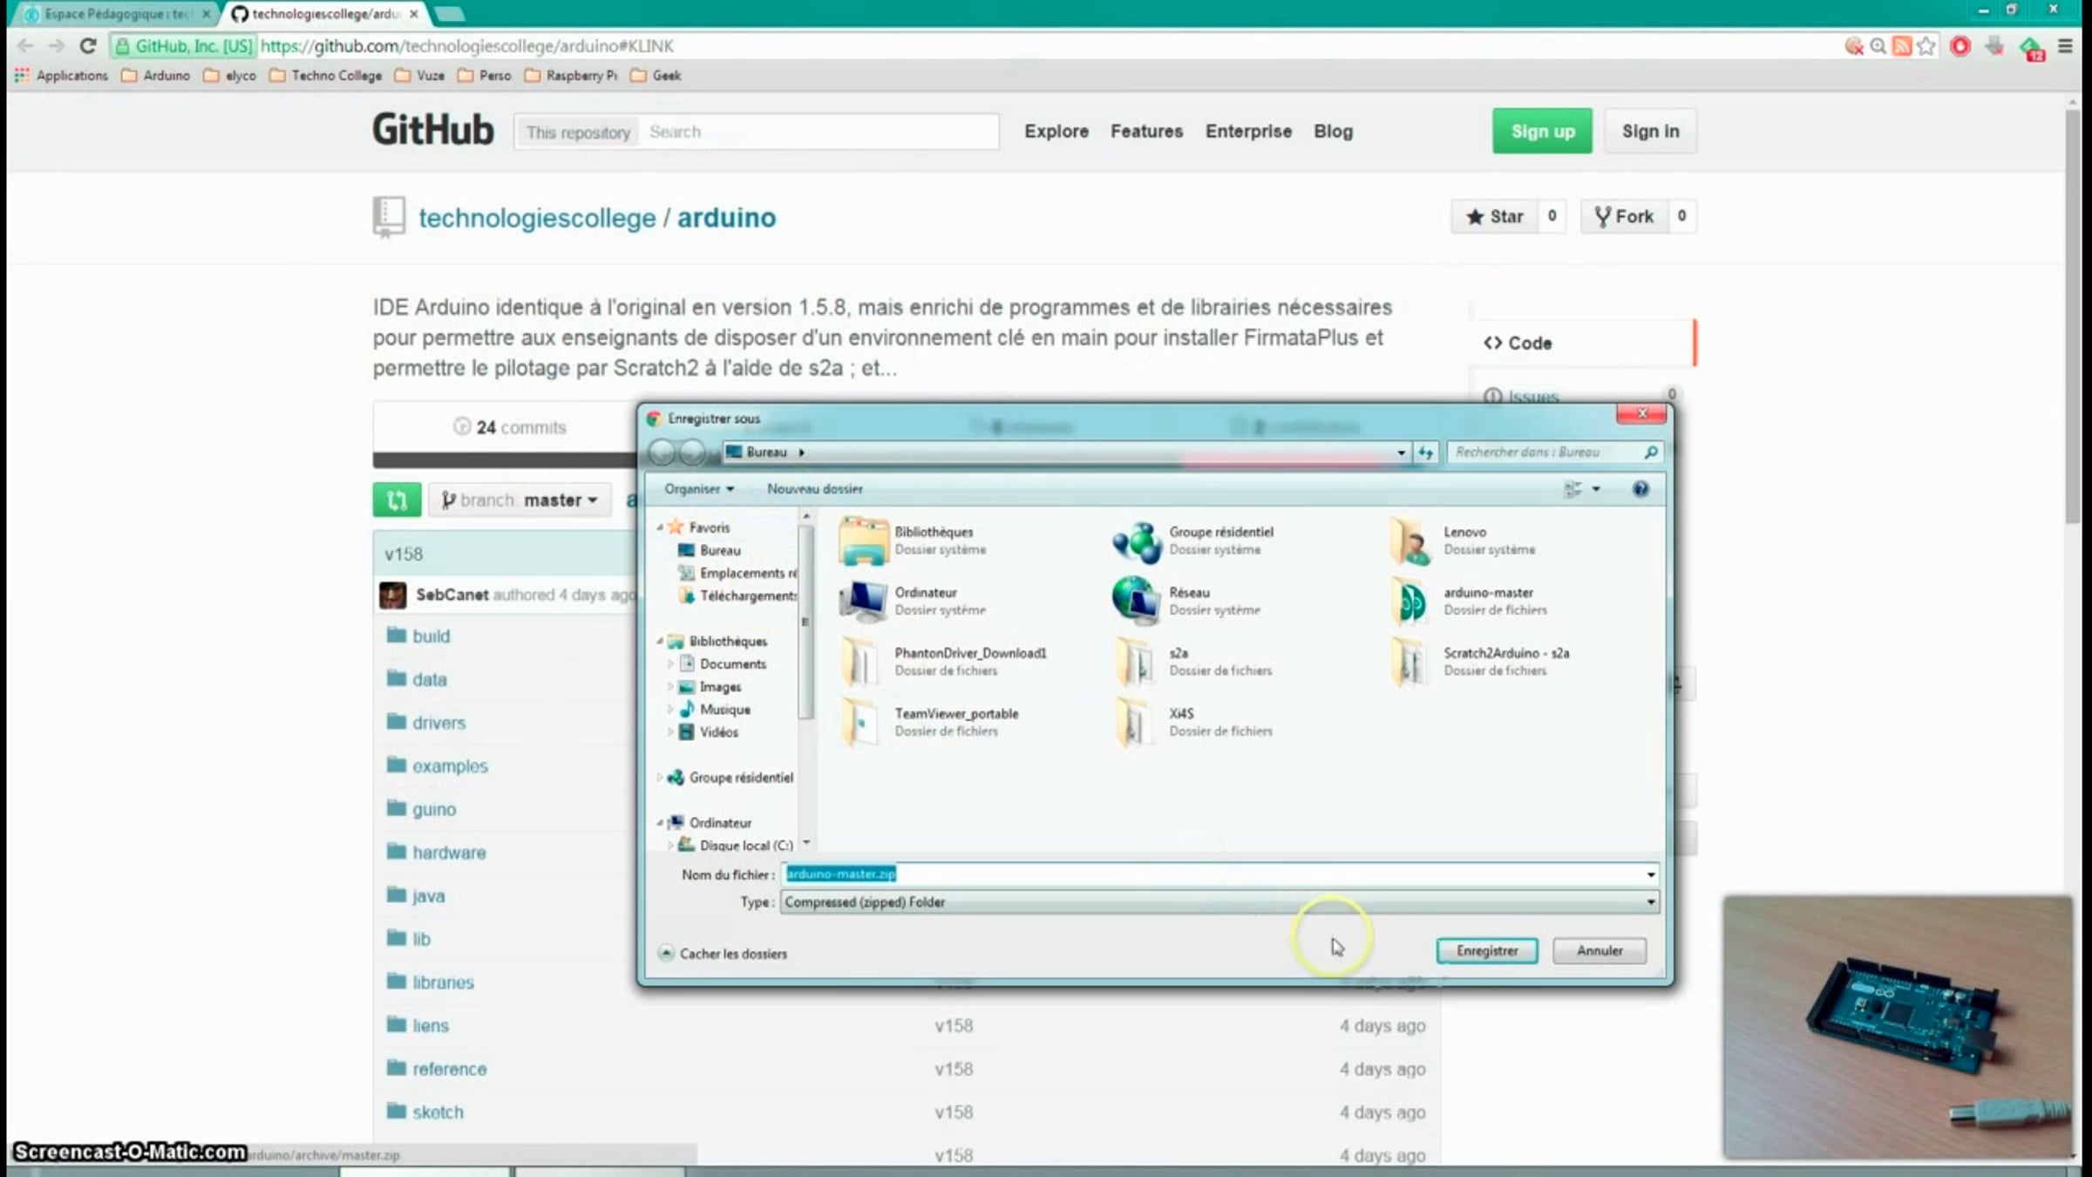
Task: Toggle Cacher les dossiers panel
Action: [723, 954]
